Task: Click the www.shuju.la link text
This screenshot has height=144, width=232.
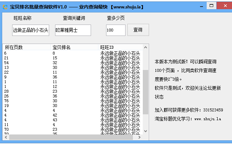Action: 208,119
